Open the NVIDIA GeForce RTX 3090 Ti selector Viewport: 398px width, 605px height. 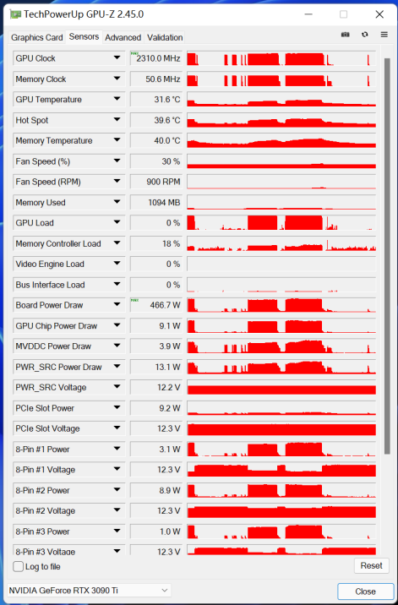(89, 591)
